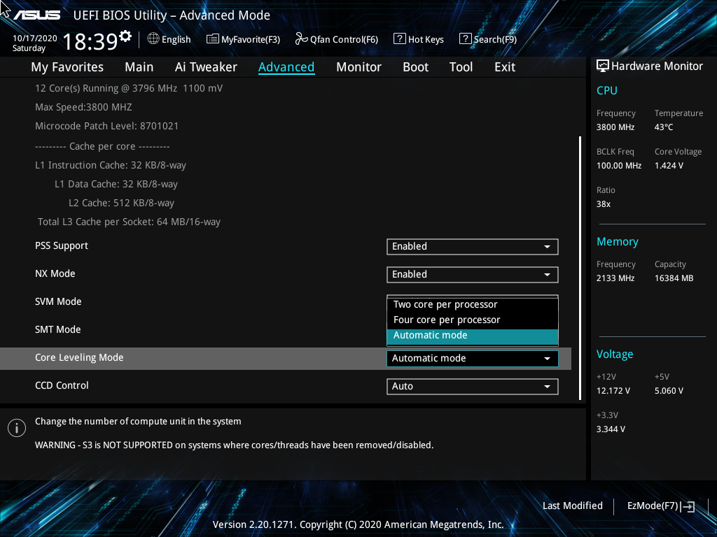Click BIOS version copyright text

(358, 524)
